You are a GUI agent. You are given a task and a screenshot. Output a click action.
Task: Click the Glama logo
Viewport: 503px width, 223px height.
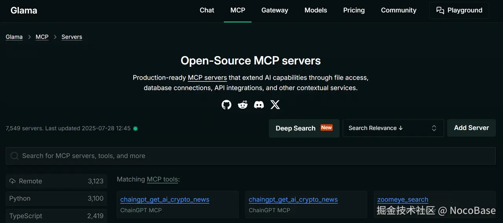coord(24,11)
